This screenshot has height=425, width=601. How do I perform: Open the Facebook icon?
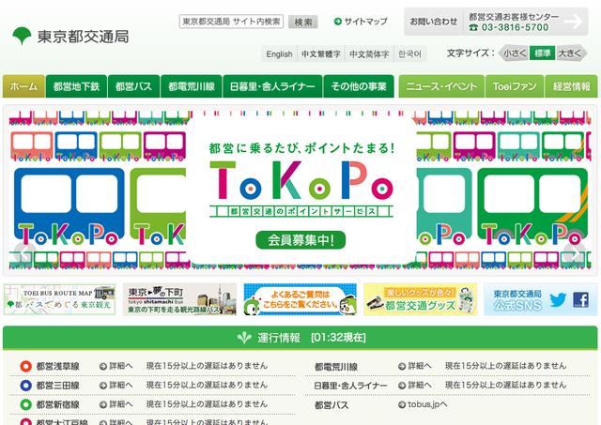[x=580, y=300]
